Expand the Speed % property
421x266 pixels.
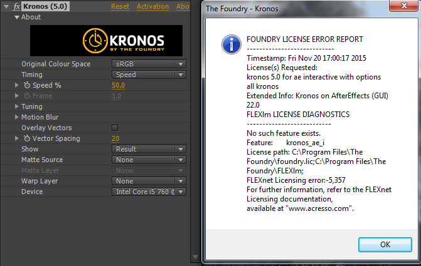coord(17,85)
